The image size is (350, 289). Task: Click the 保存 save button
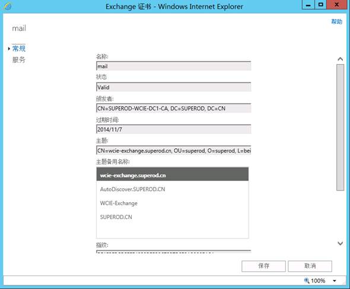(263, 266)
